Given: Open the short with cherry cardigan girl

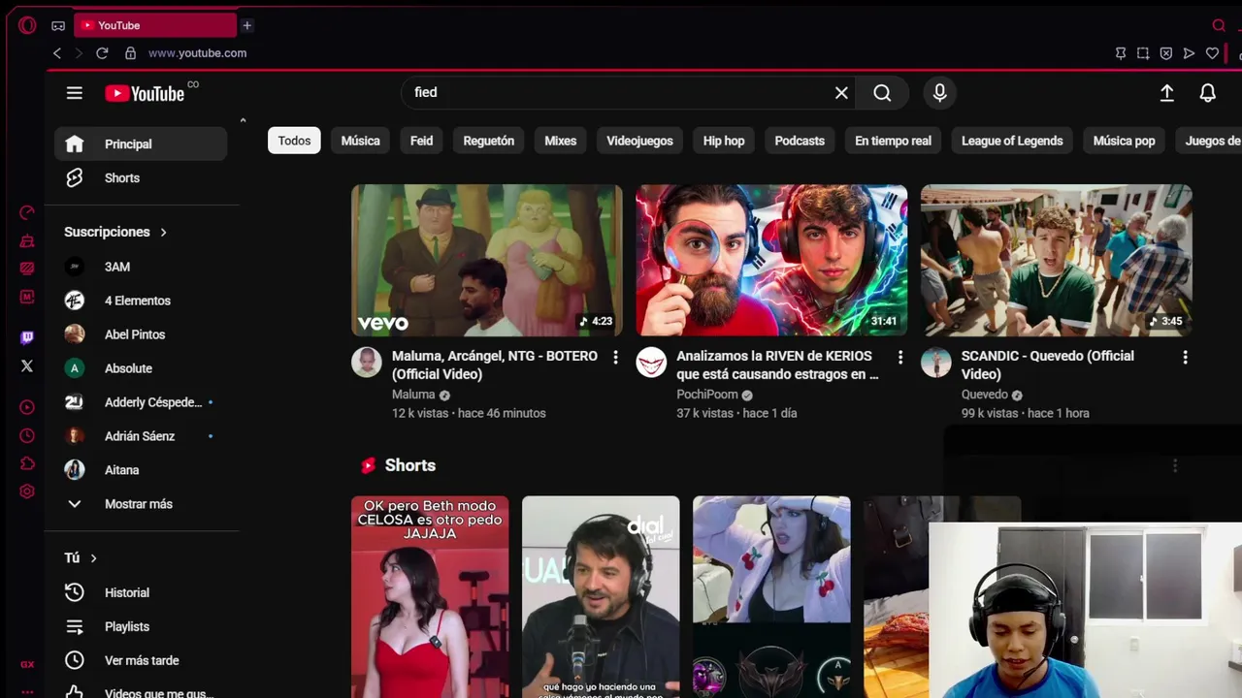Looking at the screenshot, I should point(771,597).
